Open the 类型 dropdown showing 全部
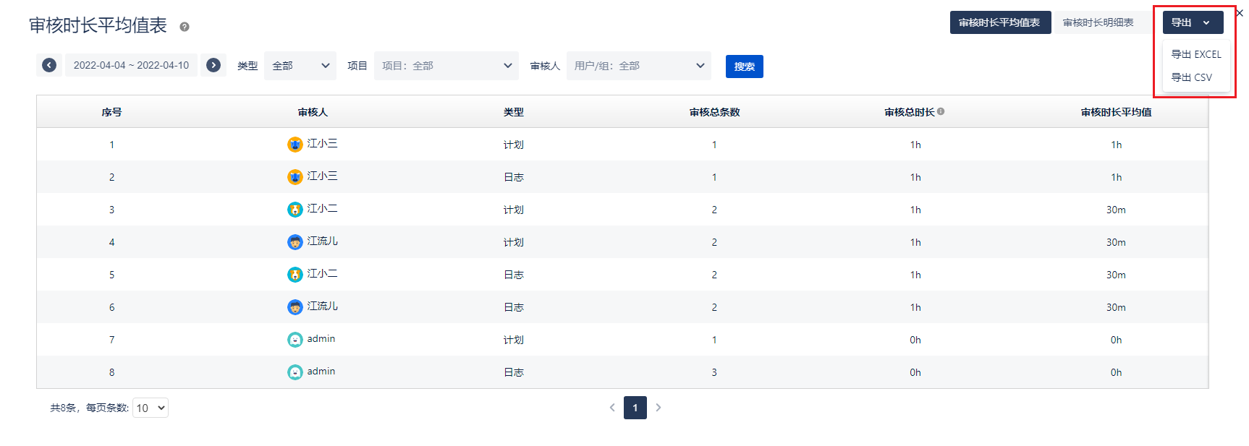 tap(300, 66)
